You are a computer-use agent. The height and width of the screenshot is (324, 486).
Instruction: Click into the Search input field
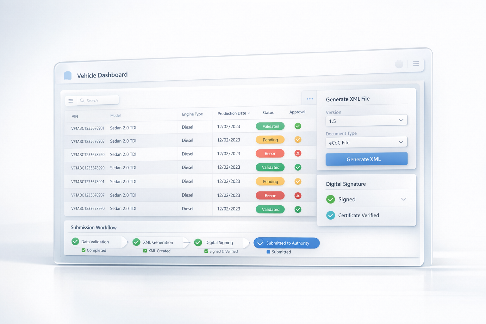101,101
